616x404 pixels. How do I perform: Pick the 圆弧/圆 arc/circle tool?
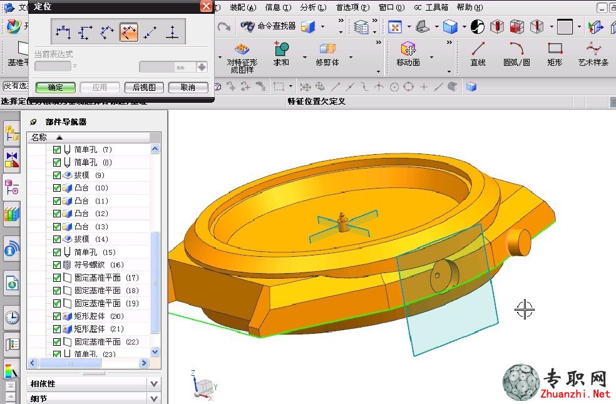(516, 54)
